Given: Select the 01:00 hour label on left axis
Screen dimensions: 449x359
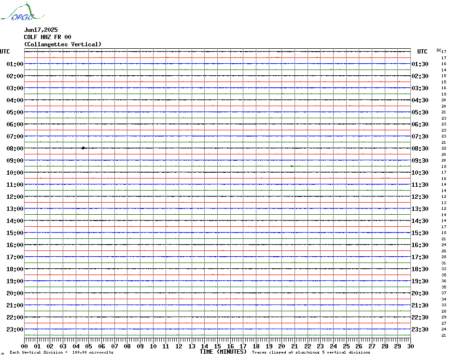Looking at the screenshot, I should pyautogui.click(x=15, y=64).
